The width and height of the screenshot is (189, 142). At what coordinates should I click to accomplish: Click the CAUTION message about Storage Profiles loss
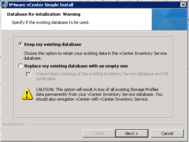coord(99,94)
